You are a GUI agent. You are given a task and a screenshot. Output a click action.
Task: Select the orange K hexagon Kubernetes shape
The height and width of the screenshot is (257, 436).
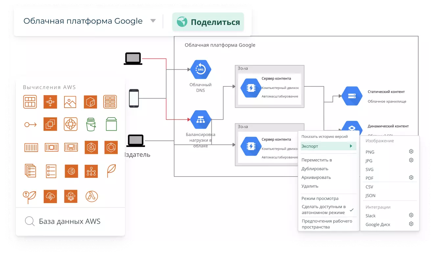click(x=91, y=147)
